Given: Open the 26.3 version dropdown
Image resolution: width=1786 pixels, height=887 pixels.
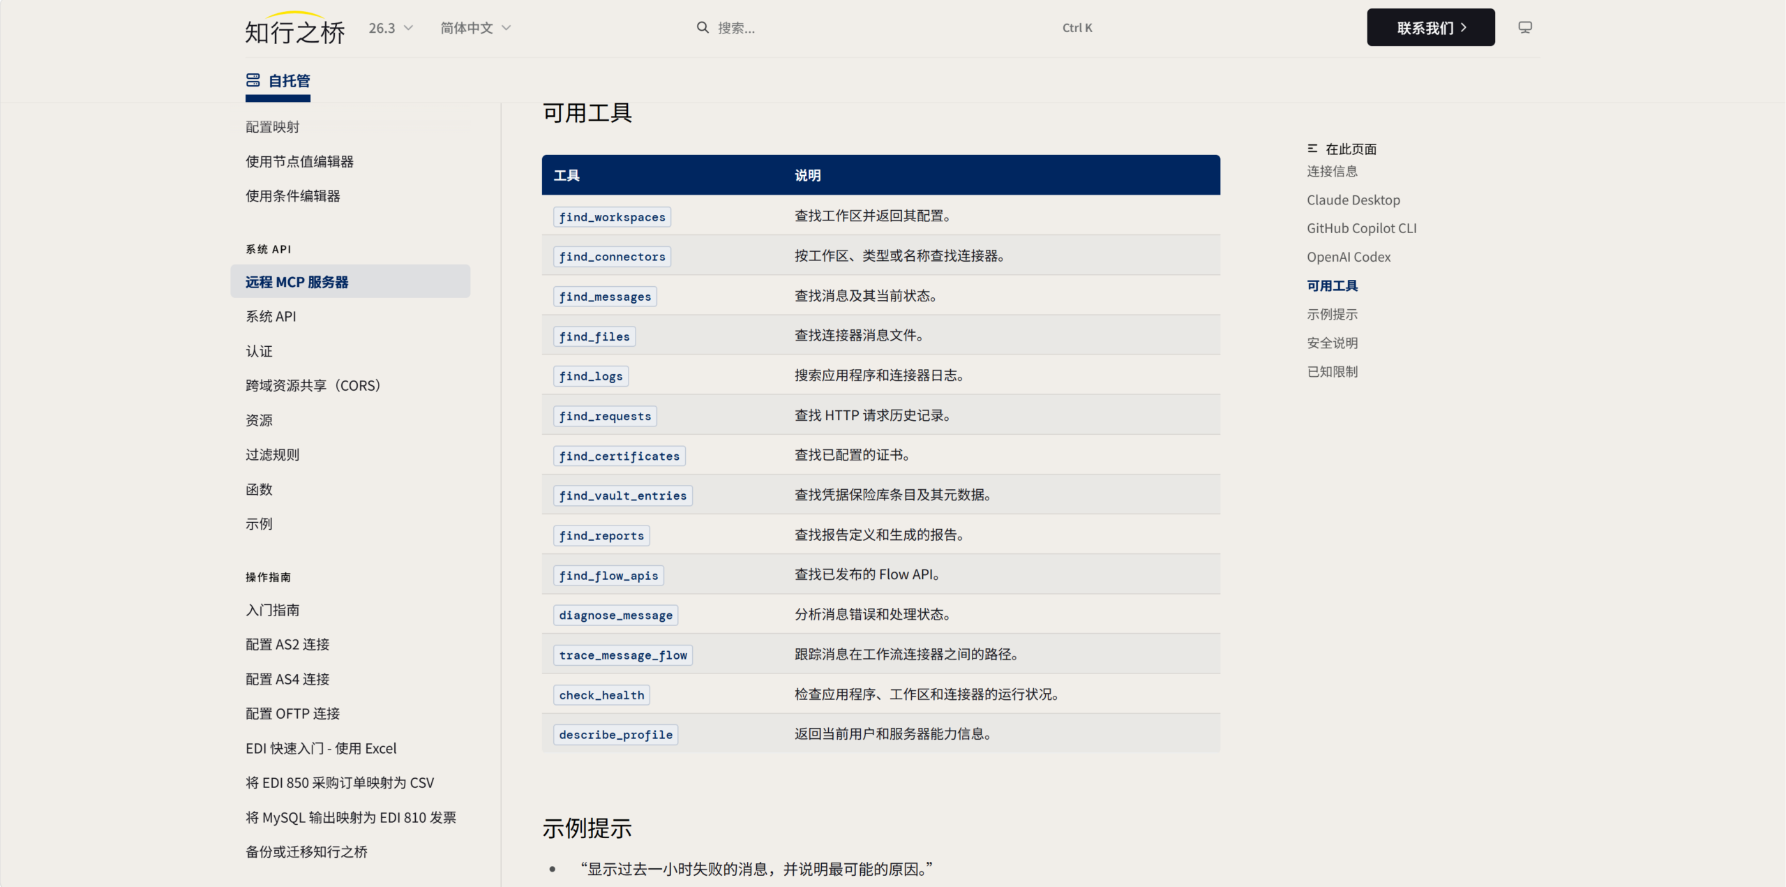Looking at the screenshot, I should pyautogui.click(x=391, y=28).
